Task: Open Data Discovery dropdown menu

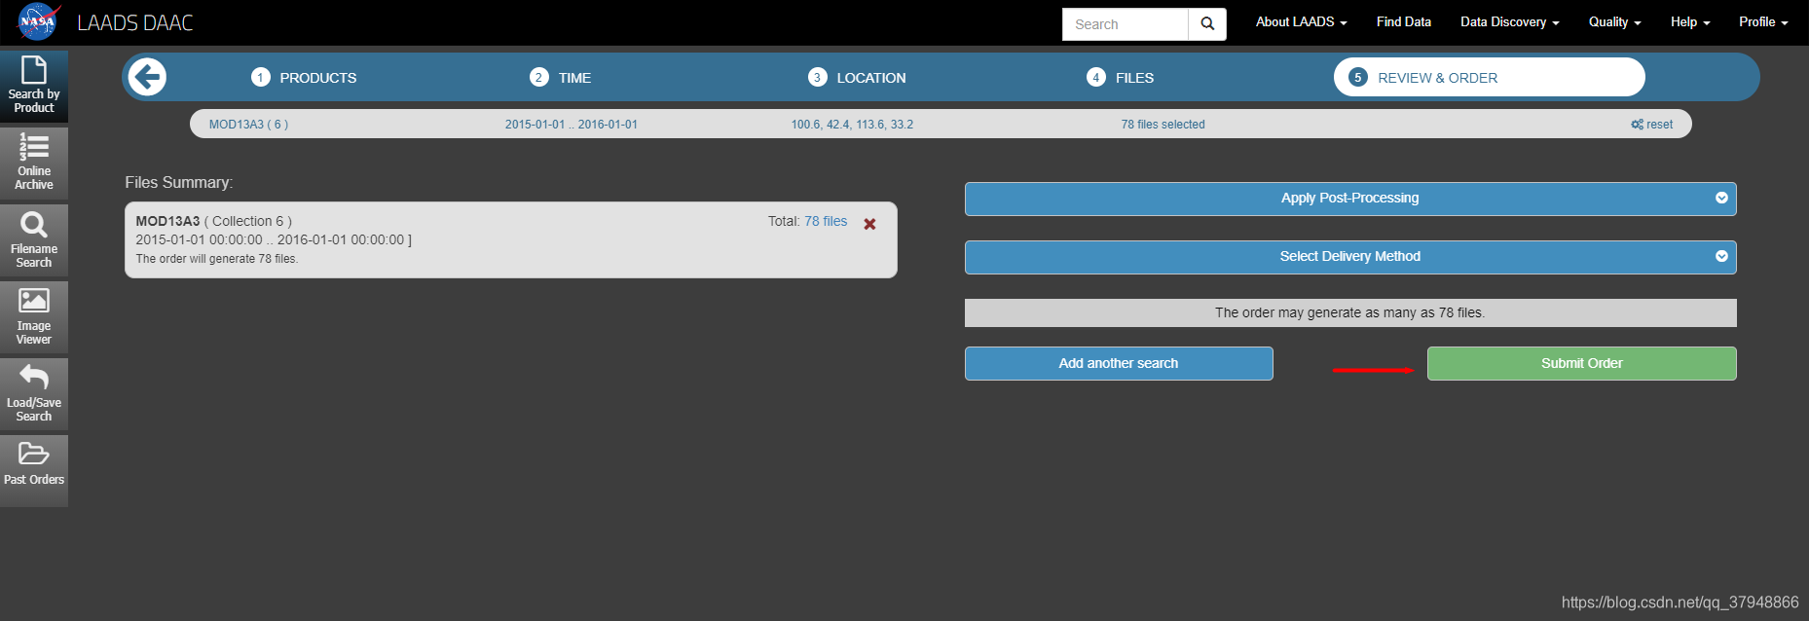Action: [x=1509, y=21]
